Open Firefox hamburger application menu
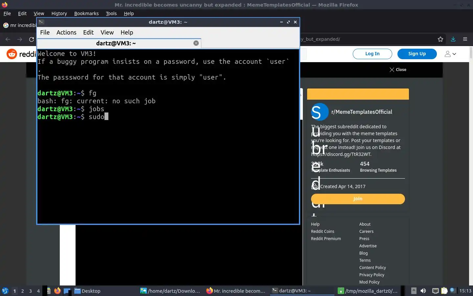 (x=465, y=39)
